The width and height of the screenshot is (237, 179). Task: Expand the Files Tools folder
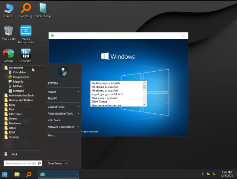click(x=13, y=114)
